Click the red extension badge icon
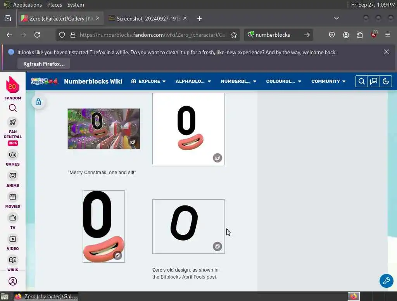The image size is (397, 301). [x=374, y=34]
